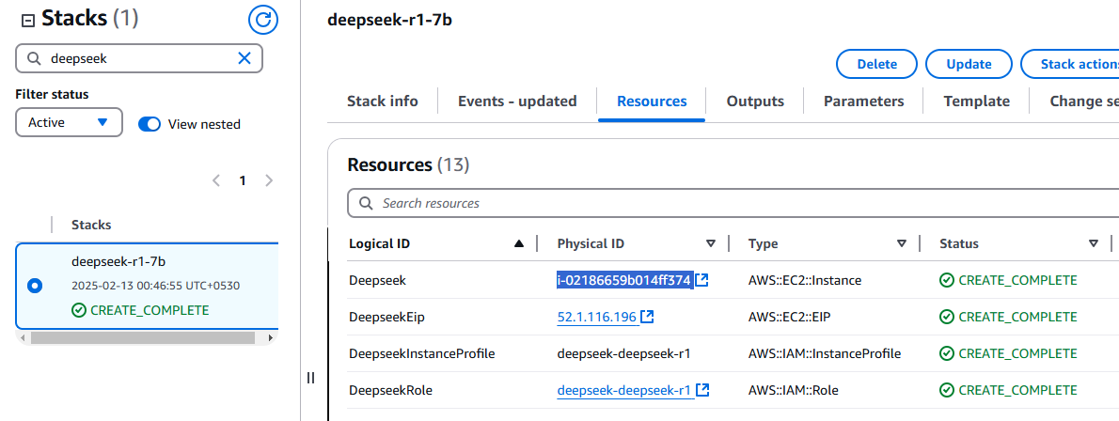Click the stack CREATE_COMPLETE status icon in the stacks list
Viewport: 1119px width, 421px height.
(78, 310)
